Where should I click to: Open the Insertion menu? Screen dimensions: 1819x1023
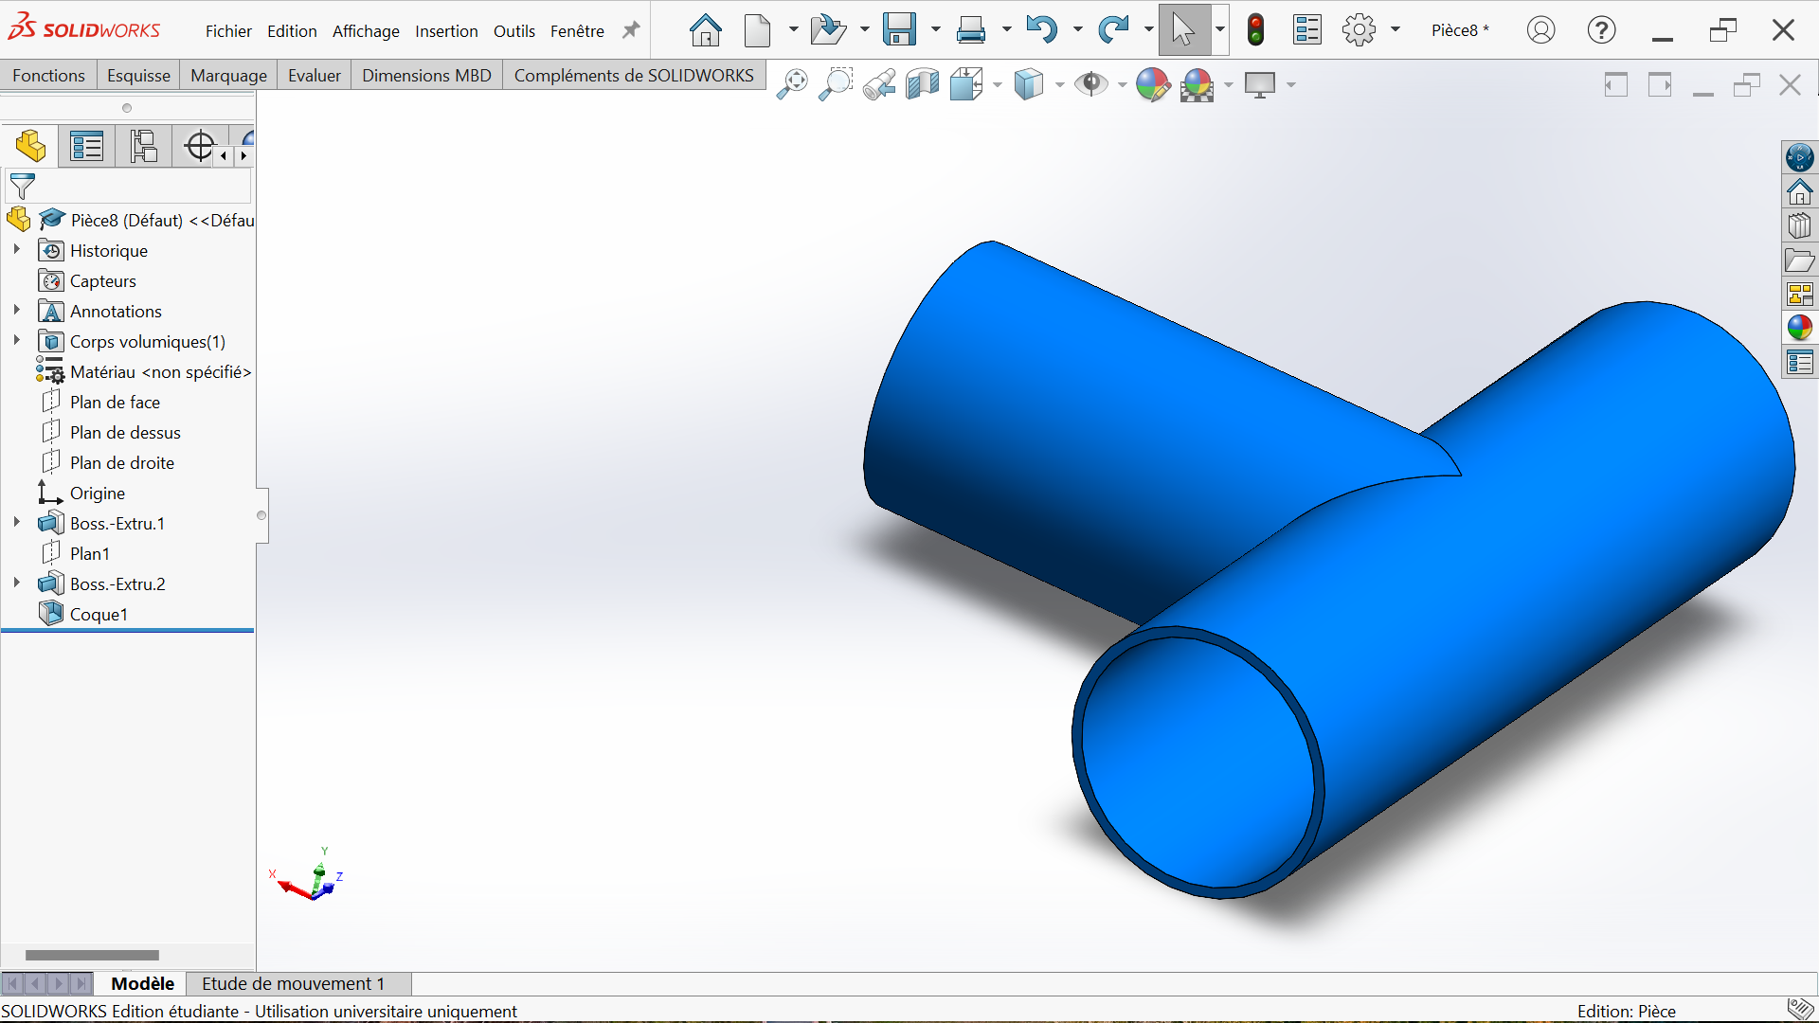click(446, 31)
